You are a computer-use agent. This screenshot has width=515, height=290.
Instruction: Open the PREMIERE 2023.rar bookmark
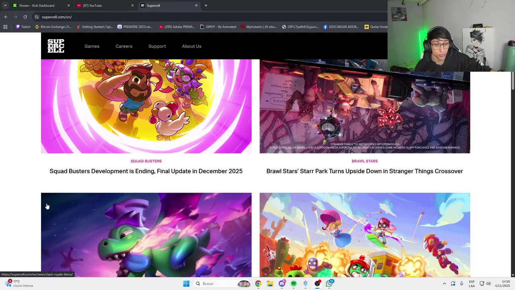[x=135, y=27]
